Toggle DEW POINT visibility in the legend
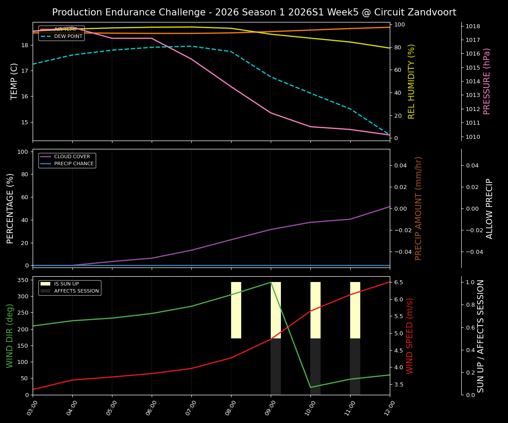 [66, 37]
